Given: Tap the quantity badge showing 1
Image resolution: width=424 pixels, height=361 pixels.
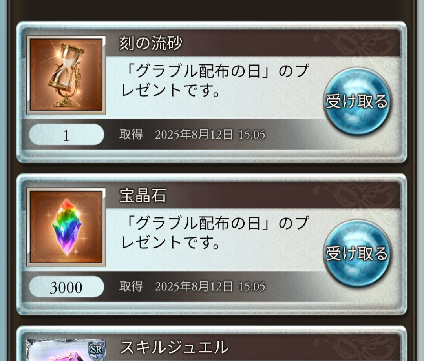Looking at the screenshot, I should pyautogui.click(x=66, y=135).
